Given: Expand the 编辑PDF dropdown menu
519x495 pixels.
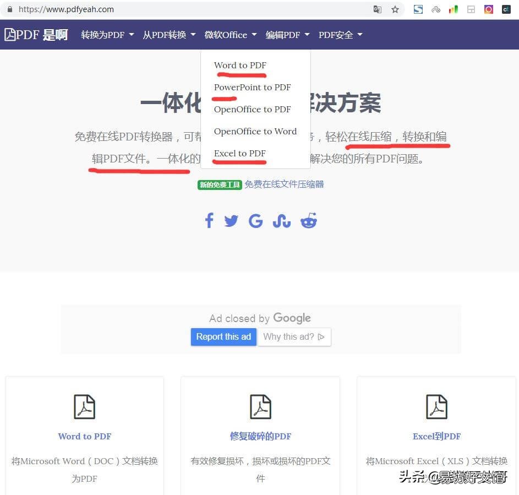Looking at the screenshot, I should [x=287, y=35].
